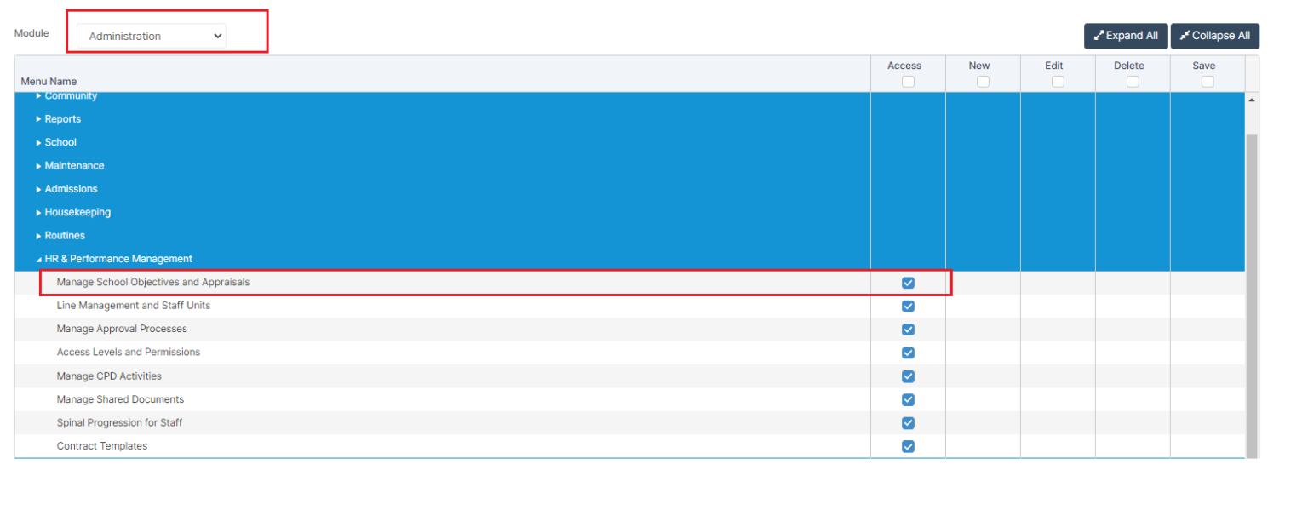The image size is (1308, 516).
Task: Uncheck Access for Line Management and Staff Units
Action: (x=908, y=306)
